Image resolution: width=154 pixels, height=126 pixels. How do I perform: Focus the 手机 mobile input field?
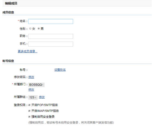51,44
